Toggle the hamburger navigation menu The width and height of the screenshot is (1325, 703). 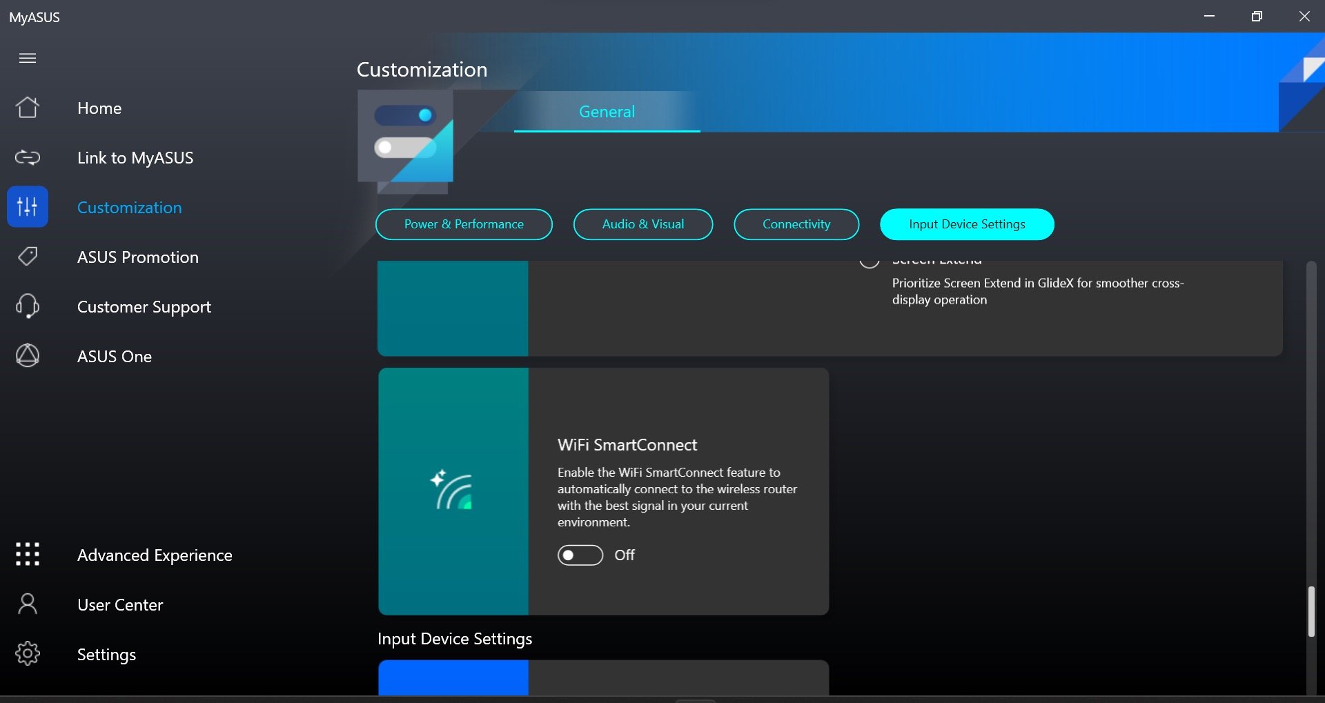coord(28,58)
